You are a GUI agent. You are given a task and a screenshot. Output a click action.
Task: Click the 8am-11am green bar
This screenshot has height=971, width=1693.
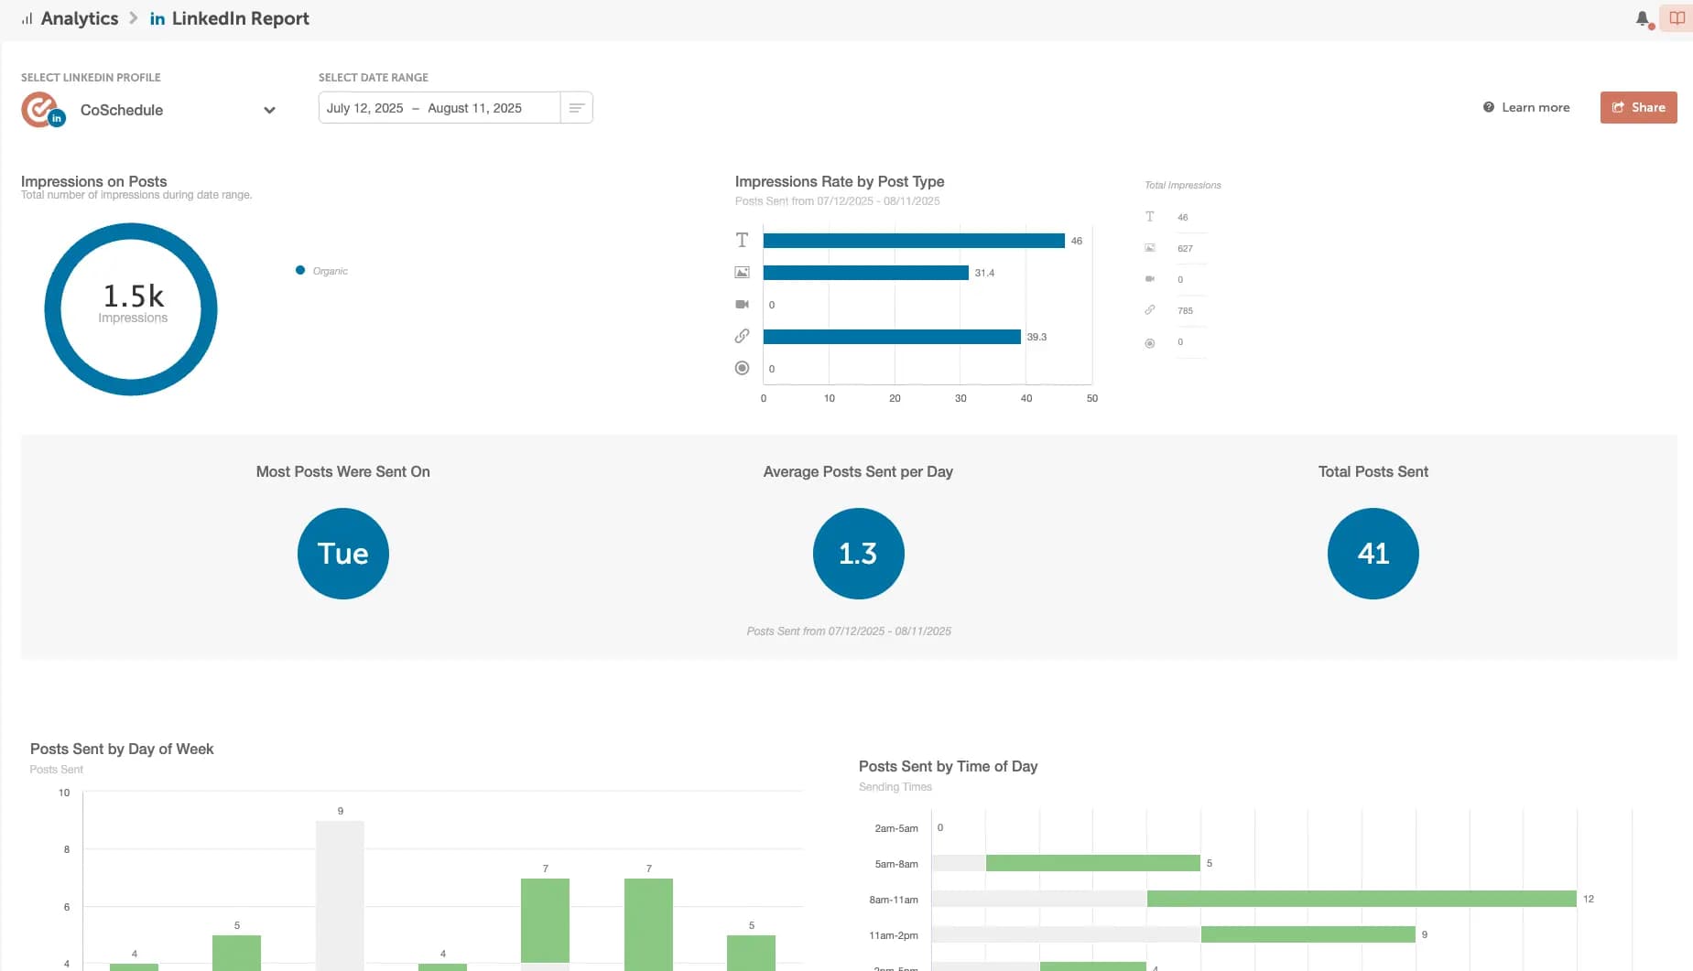1361,900
